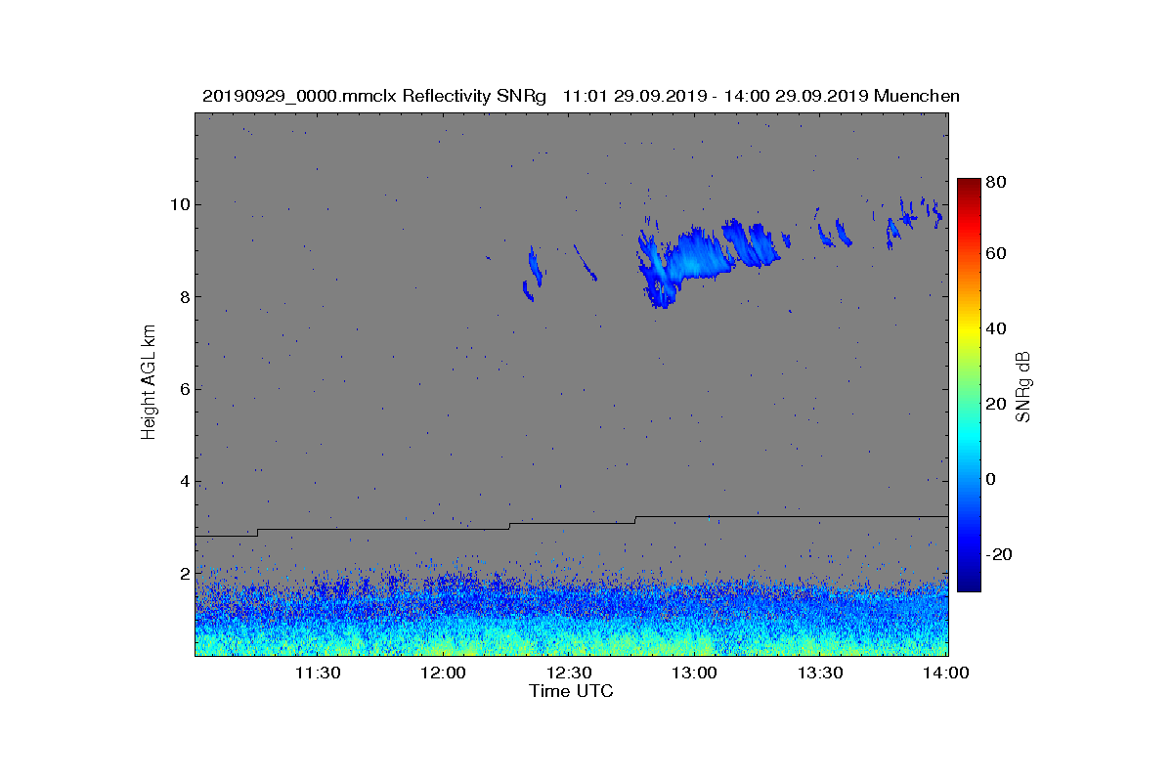This screenshot has height=782, width=1173.
Task: Click the 14:00 time tick label
Action: tap(946, 673)
